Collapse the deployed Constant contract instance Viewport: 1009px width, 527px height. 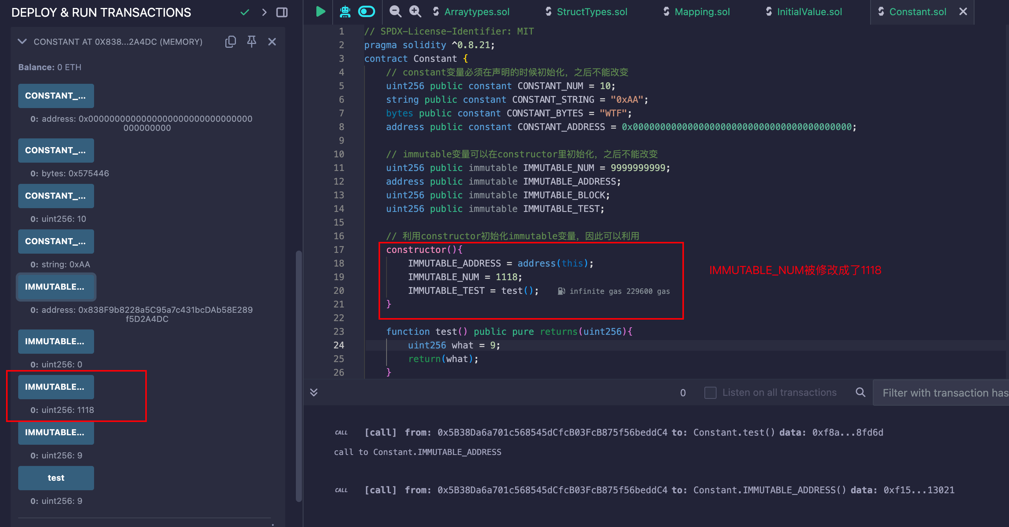tap(22, 41)
